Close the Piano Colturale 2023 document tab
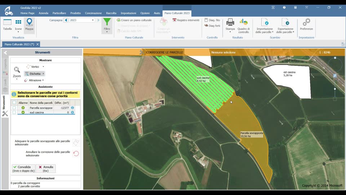Screen dimensions: 346x195 pyautogui.click(x=37, y=44)
